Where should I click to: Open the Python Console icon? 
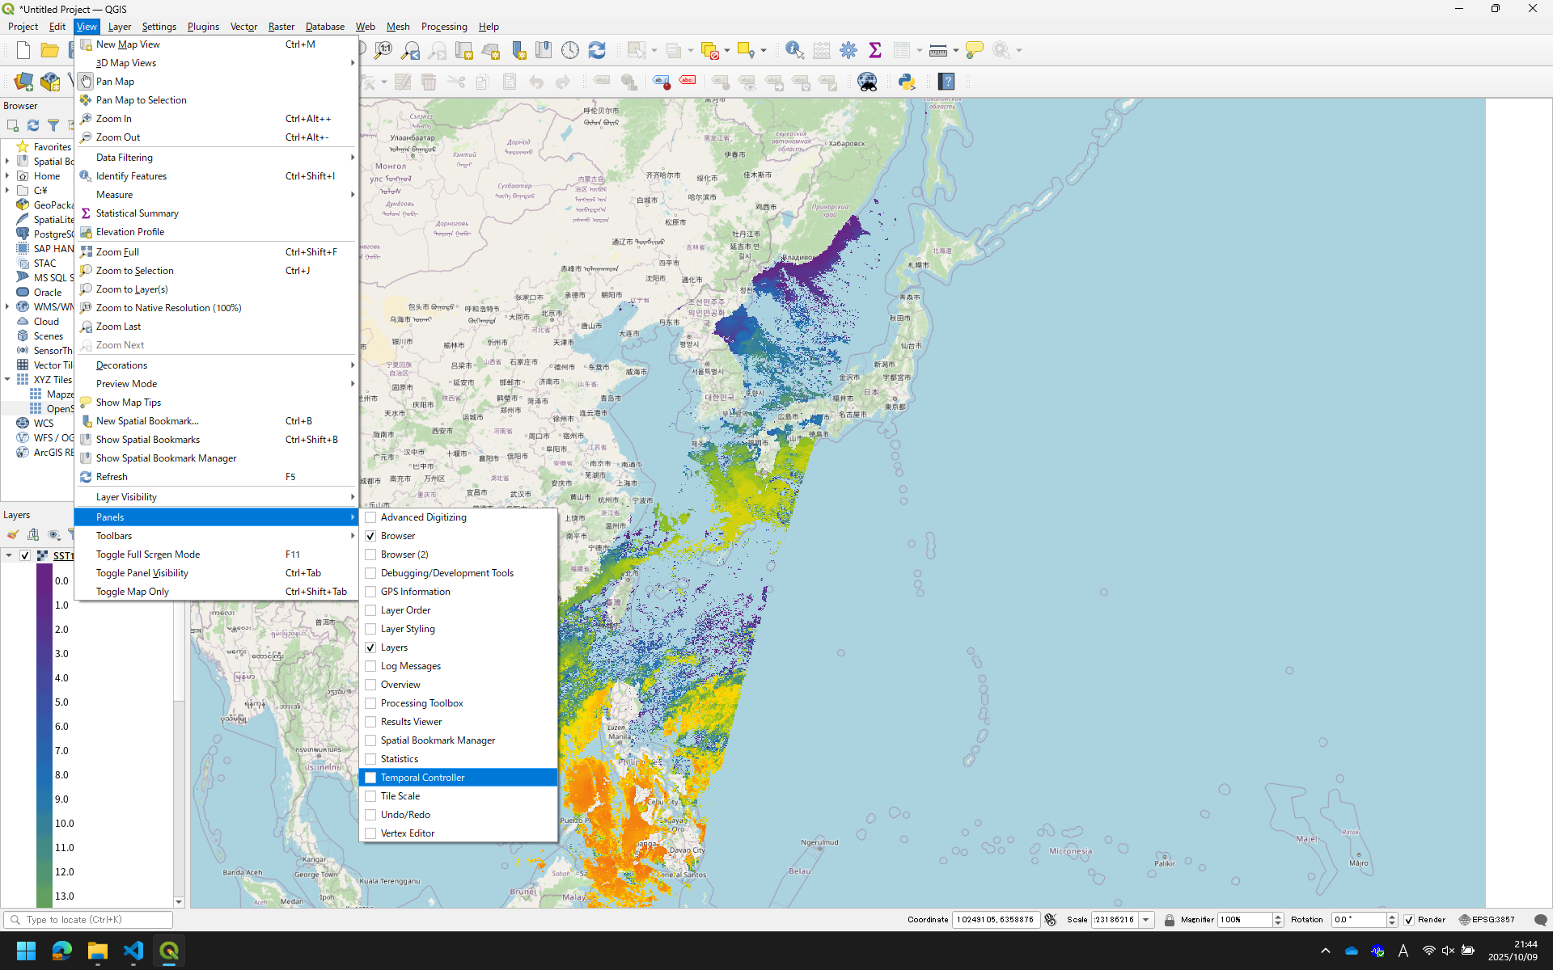907,82
